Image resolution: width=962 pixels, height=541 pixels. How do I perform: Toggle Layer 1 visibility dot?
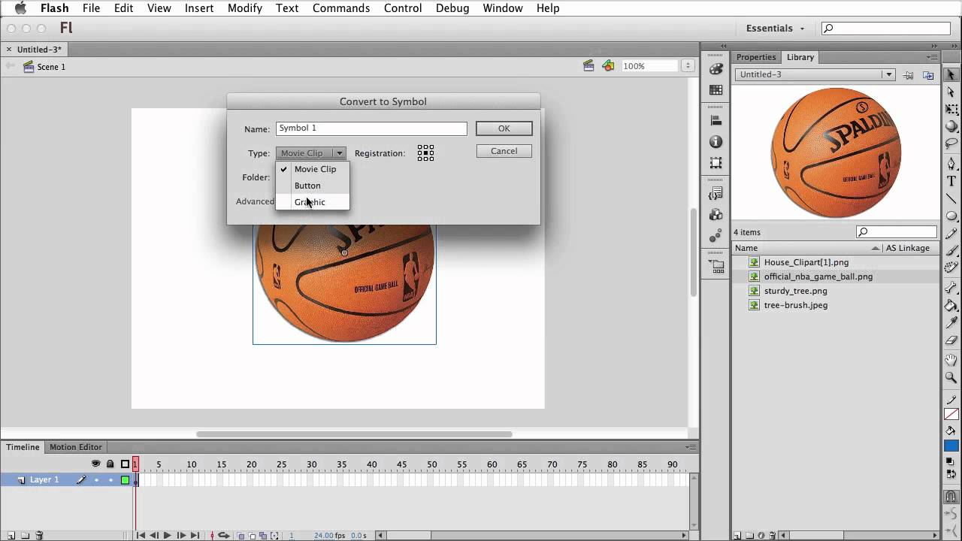[96, 480]
